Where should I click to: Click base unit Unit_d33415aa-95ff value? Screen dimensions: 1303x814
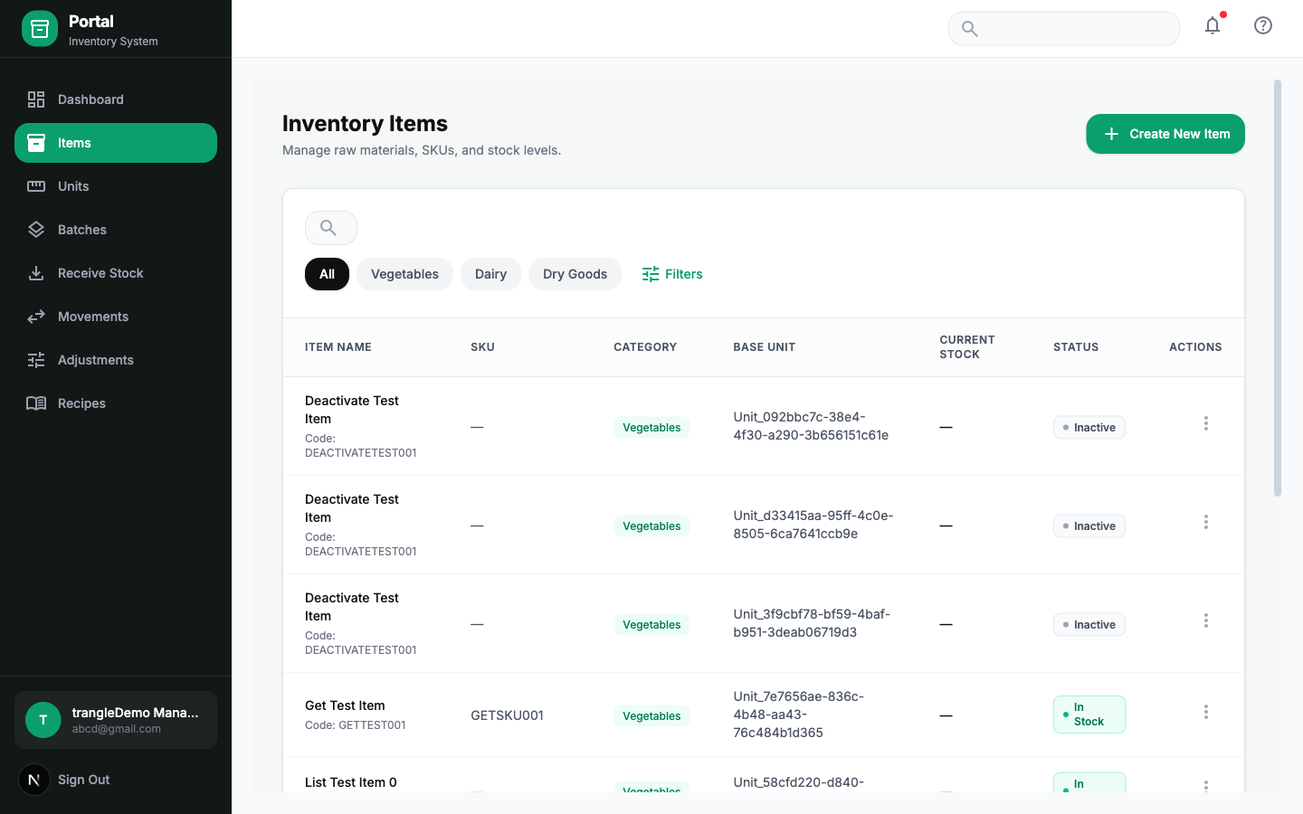click(813, 525)
